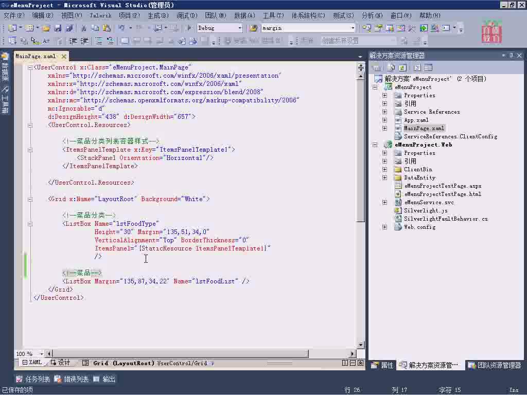527x395 pixels.
Task: Open the Telerik menu
Action: click(x=100, y=15)
